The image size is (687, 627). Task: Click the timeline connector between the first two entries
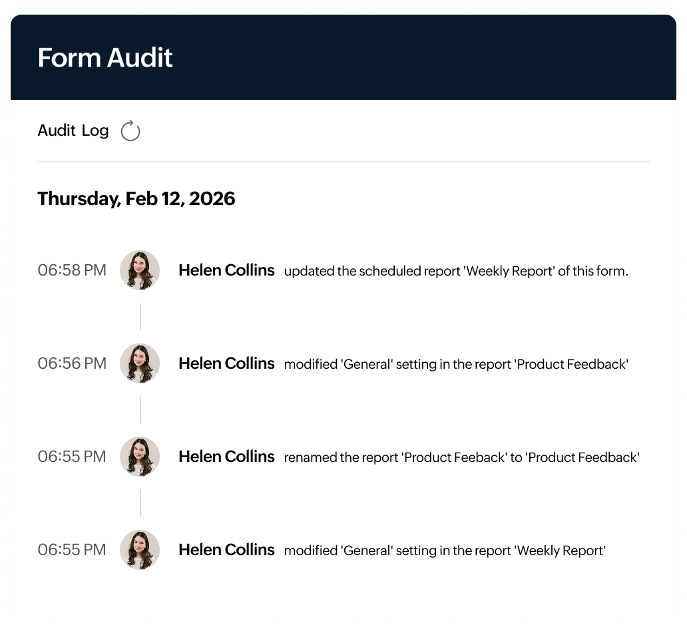pos(140,317)
